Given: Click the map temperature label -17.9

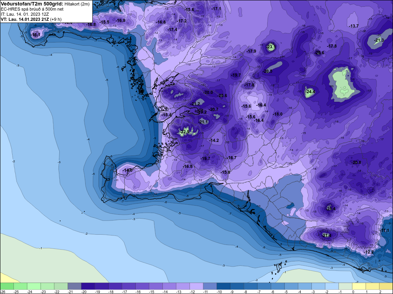Looking at the screenshot, I should pos(252,51).
